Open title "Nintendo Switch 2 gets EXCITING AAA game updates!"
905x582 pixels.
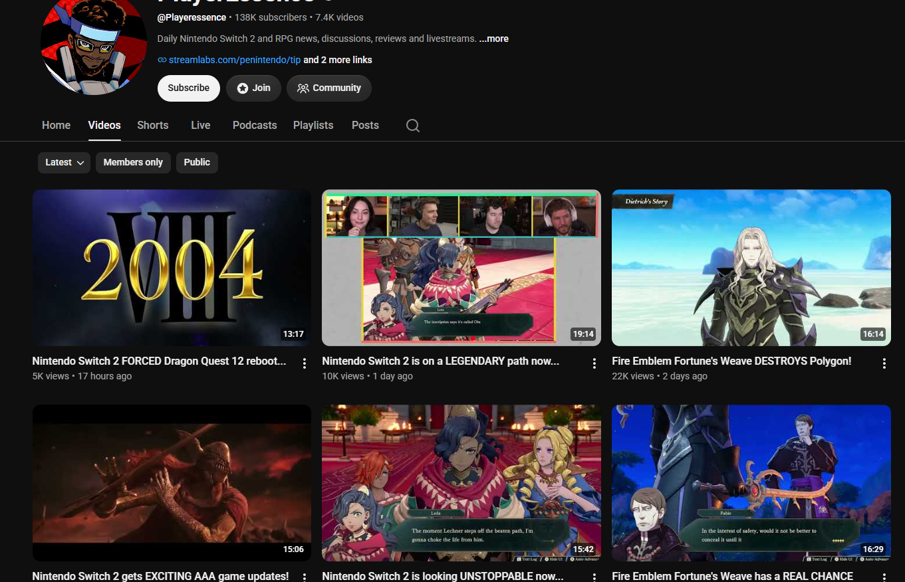(160, 576)
